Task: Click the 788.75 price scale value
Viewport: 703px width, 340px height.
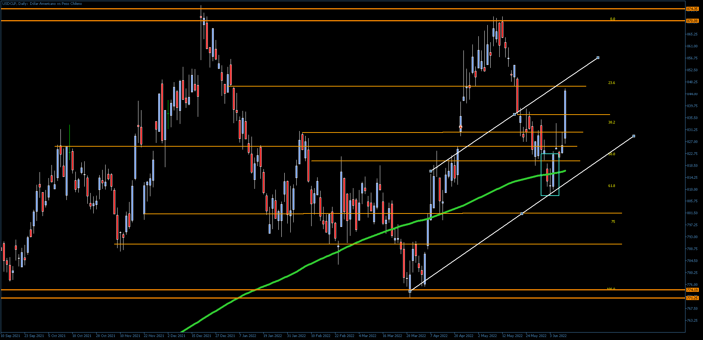Action: (692, 249)
